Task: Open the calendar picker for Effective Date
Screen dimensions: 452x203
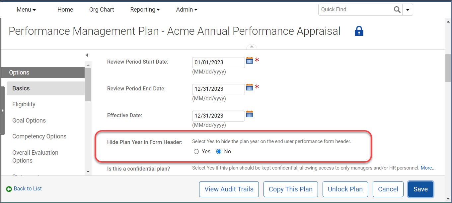Action: (x=249, y=114)
